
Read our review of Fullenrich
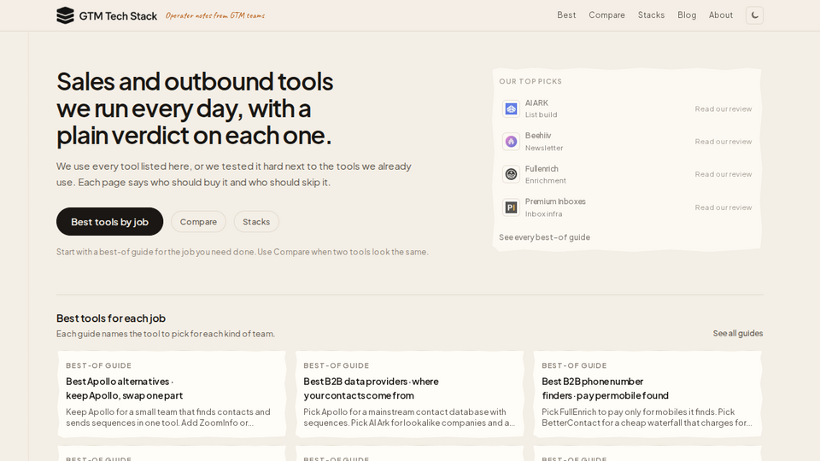point(723,174)
